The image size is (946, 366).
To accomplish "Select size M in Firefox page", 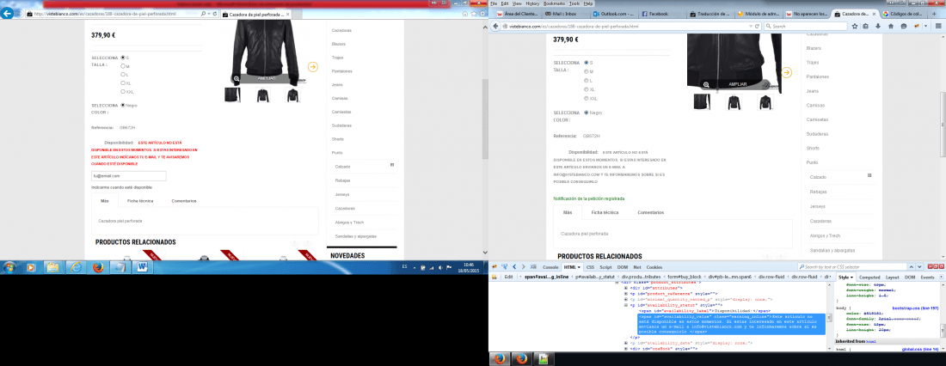I will click(x=586, y=71).
